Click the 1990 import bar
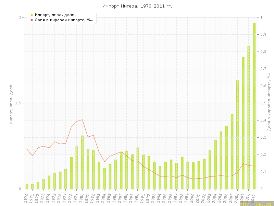This screenshot has width=274, height=206. pos(138,168)
